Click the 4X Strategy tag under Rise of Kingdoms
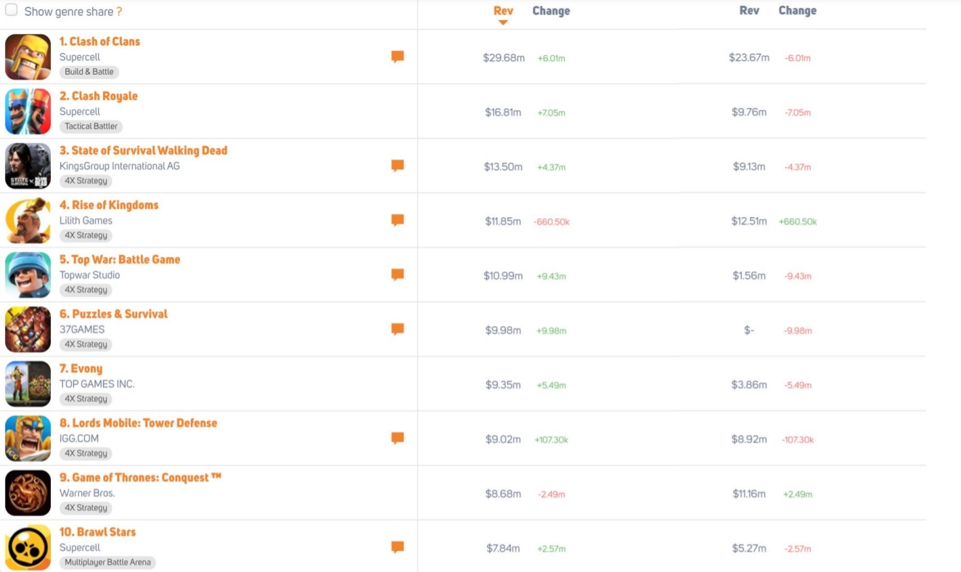961x572 pixels. [x=86, y=234]
